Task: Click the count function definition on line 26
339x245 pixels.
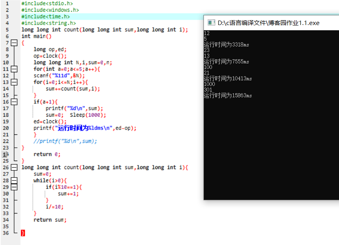Action: [x=105, y=168]
